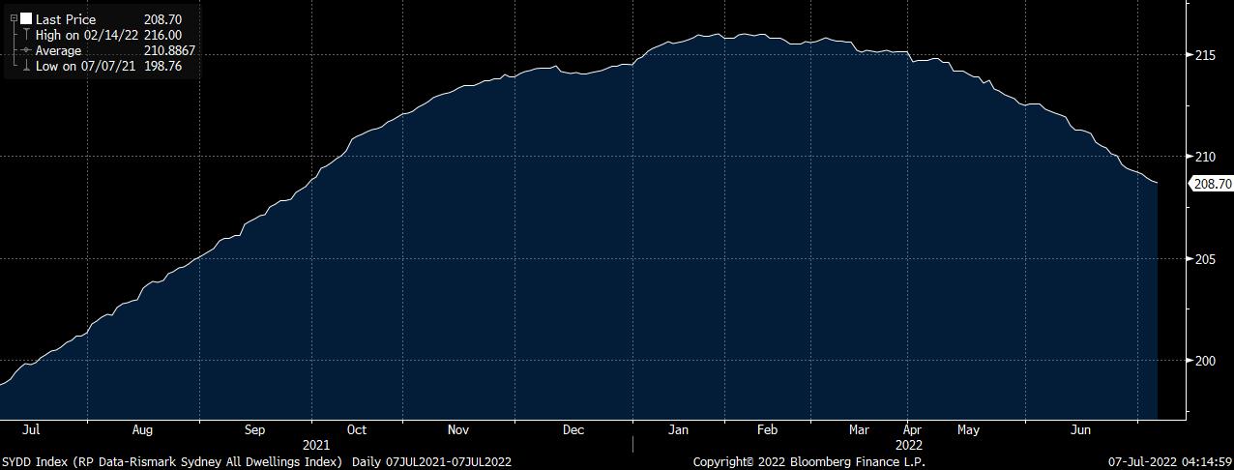Collapse the Last Price legend tree

[14, 18]
